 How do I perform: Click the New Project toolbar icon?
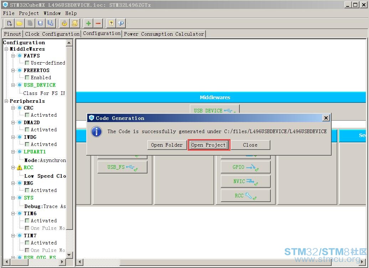click(9, 23)
